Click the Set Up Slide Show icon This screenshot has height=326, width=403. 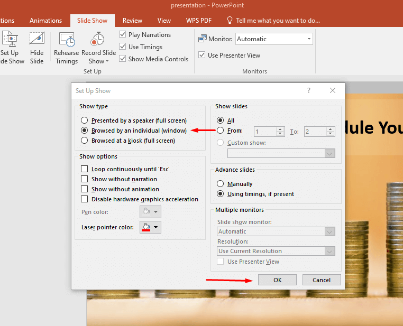[10, 40]
